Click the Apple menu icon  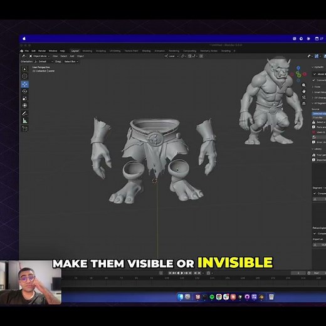coord(24,38)
